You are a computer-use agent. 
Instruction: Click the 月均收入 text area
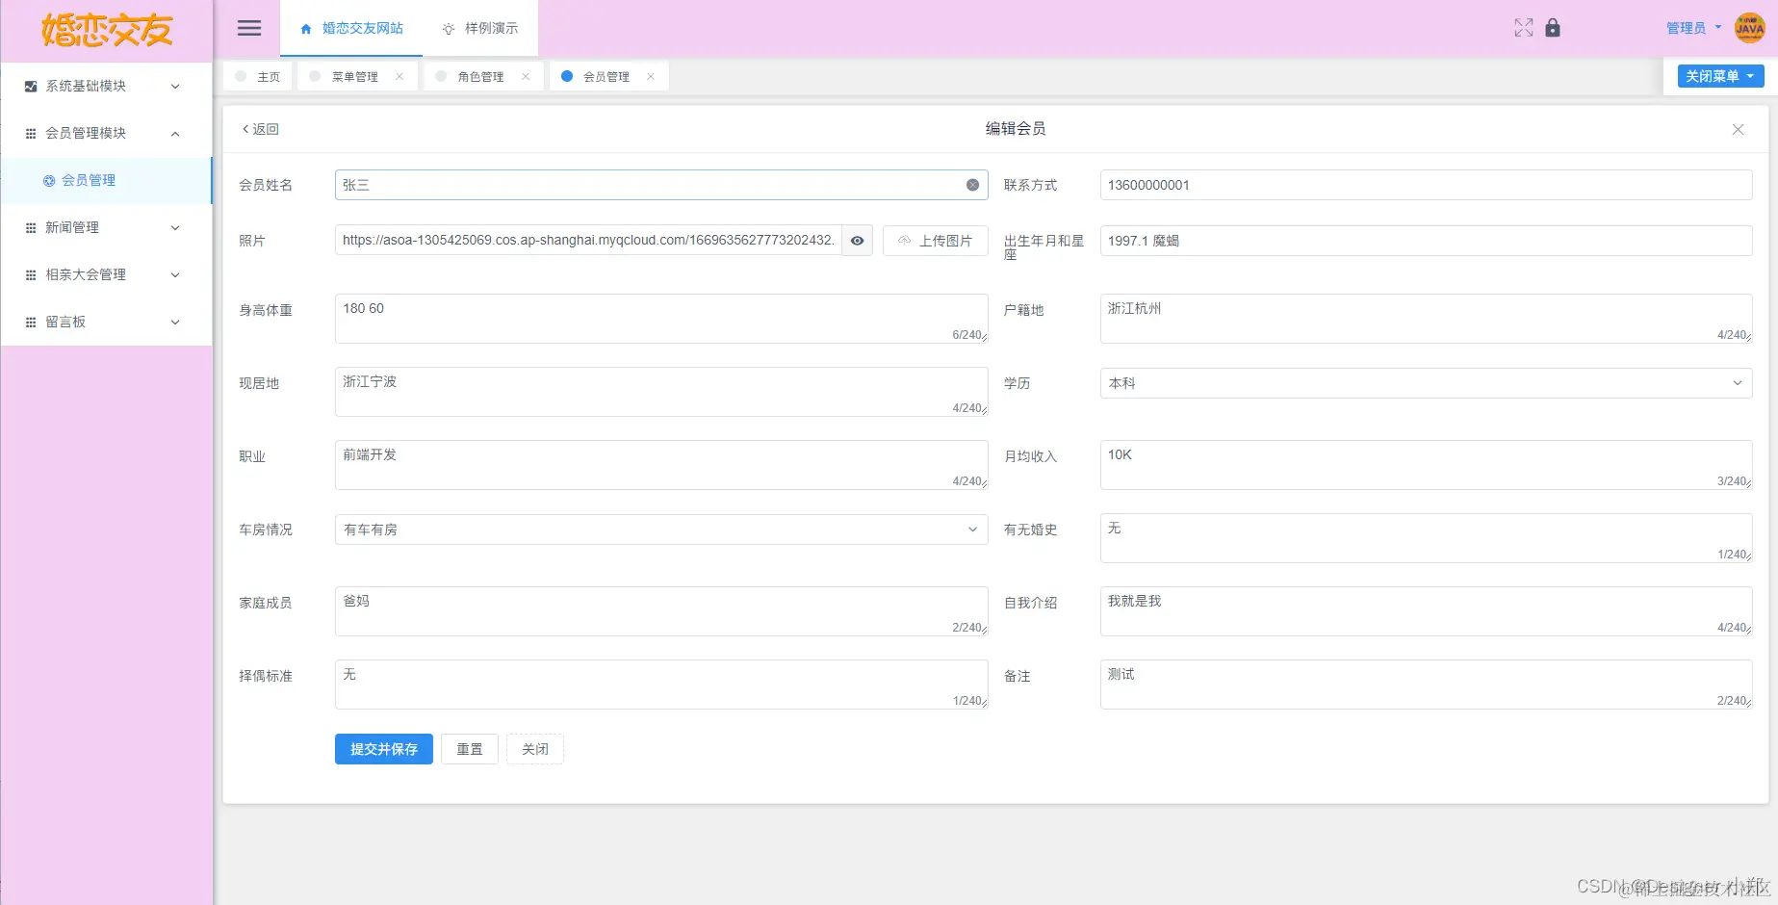(x=1426, y=465)
